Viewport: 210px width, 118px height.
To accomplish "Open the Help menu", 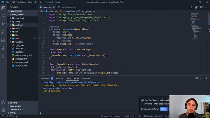I will [x=58, y=2].
